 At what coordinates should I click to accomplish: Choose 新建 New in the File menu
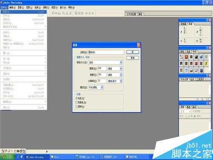[23, 12]
